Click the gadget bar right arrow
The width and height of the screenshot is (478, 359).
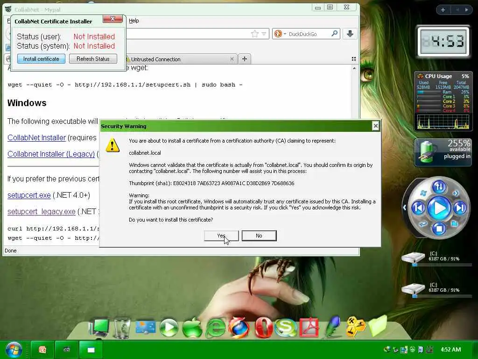click(466, 10)
